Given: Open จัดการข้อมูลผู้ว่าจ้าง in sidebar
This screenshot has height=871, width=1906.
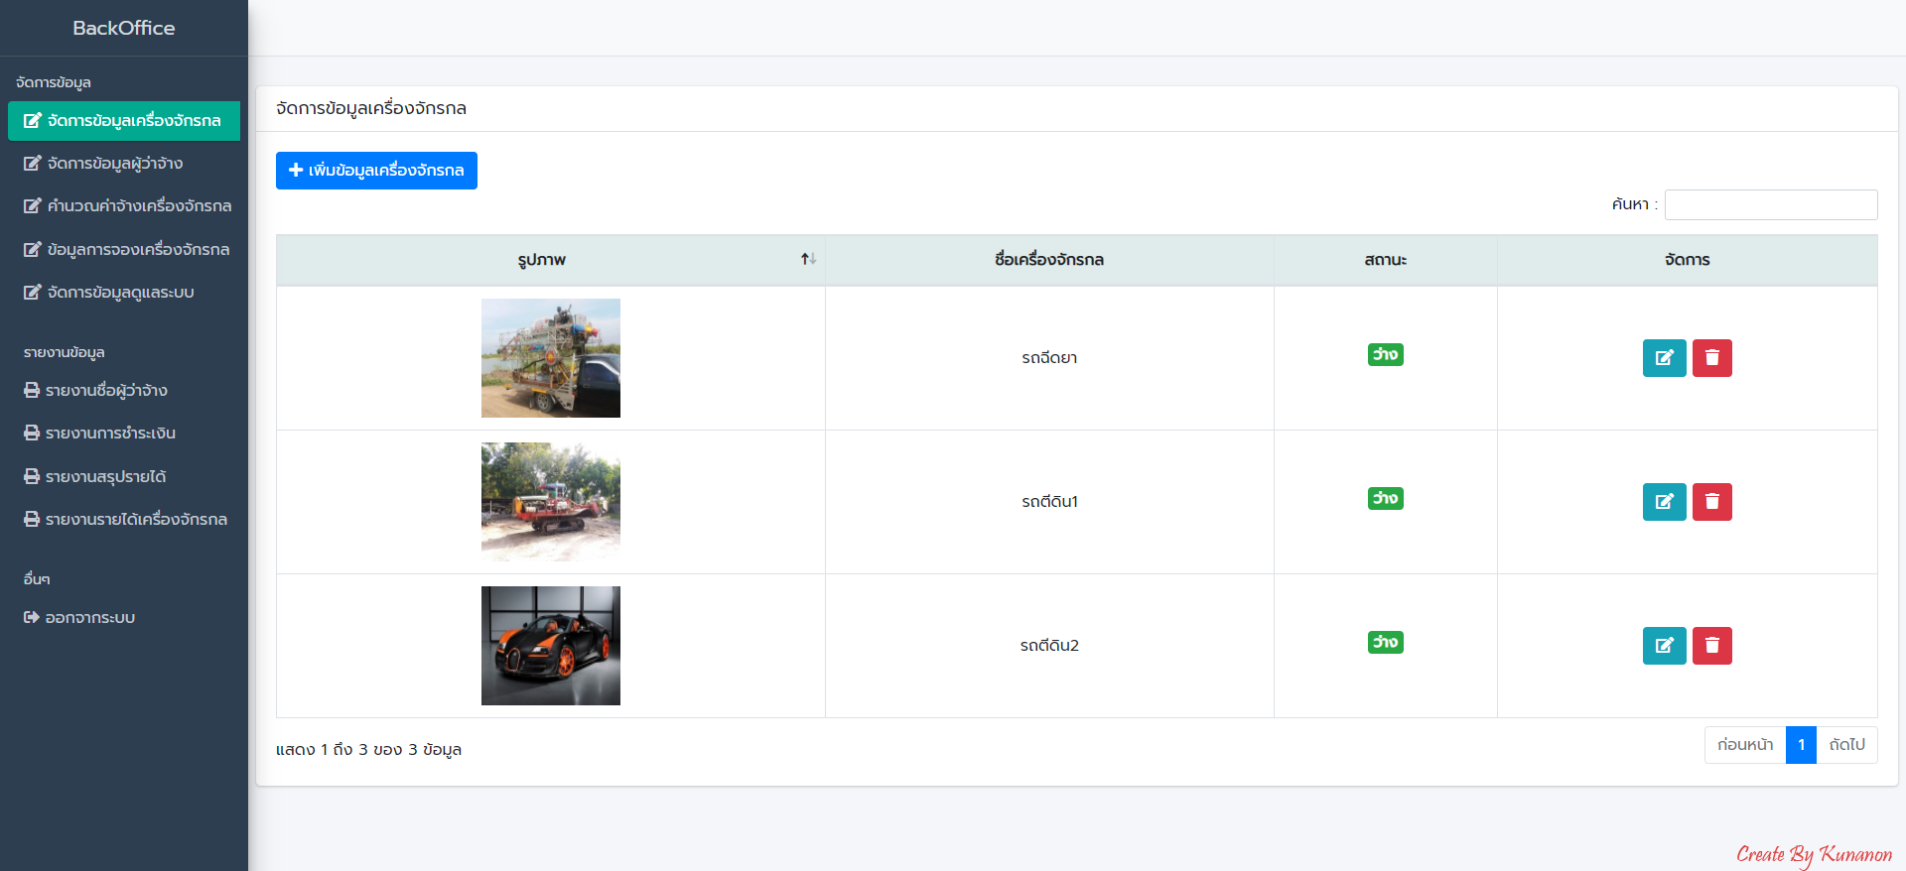Looking at the screenshot, I should (x=114, y=164).
